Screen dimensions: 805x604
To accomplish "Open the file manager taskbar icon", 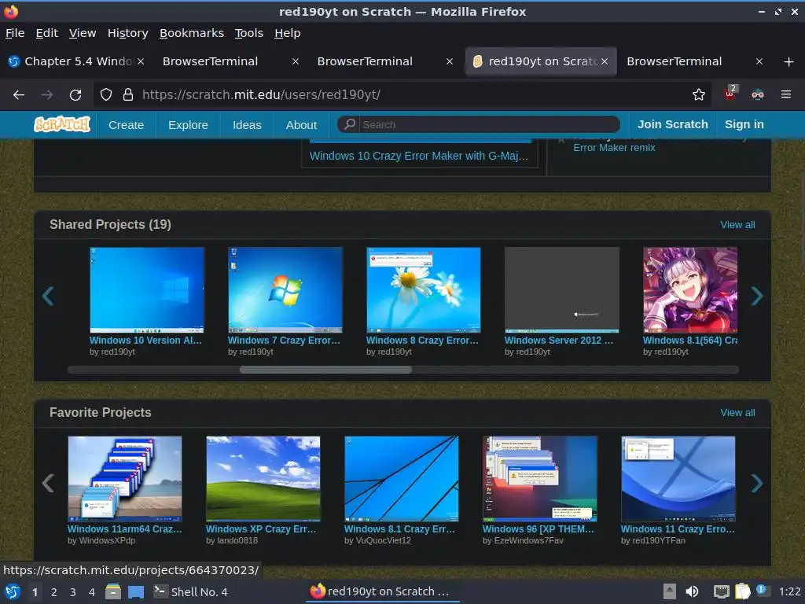I will pyautogui.click(x=113, y=591).
